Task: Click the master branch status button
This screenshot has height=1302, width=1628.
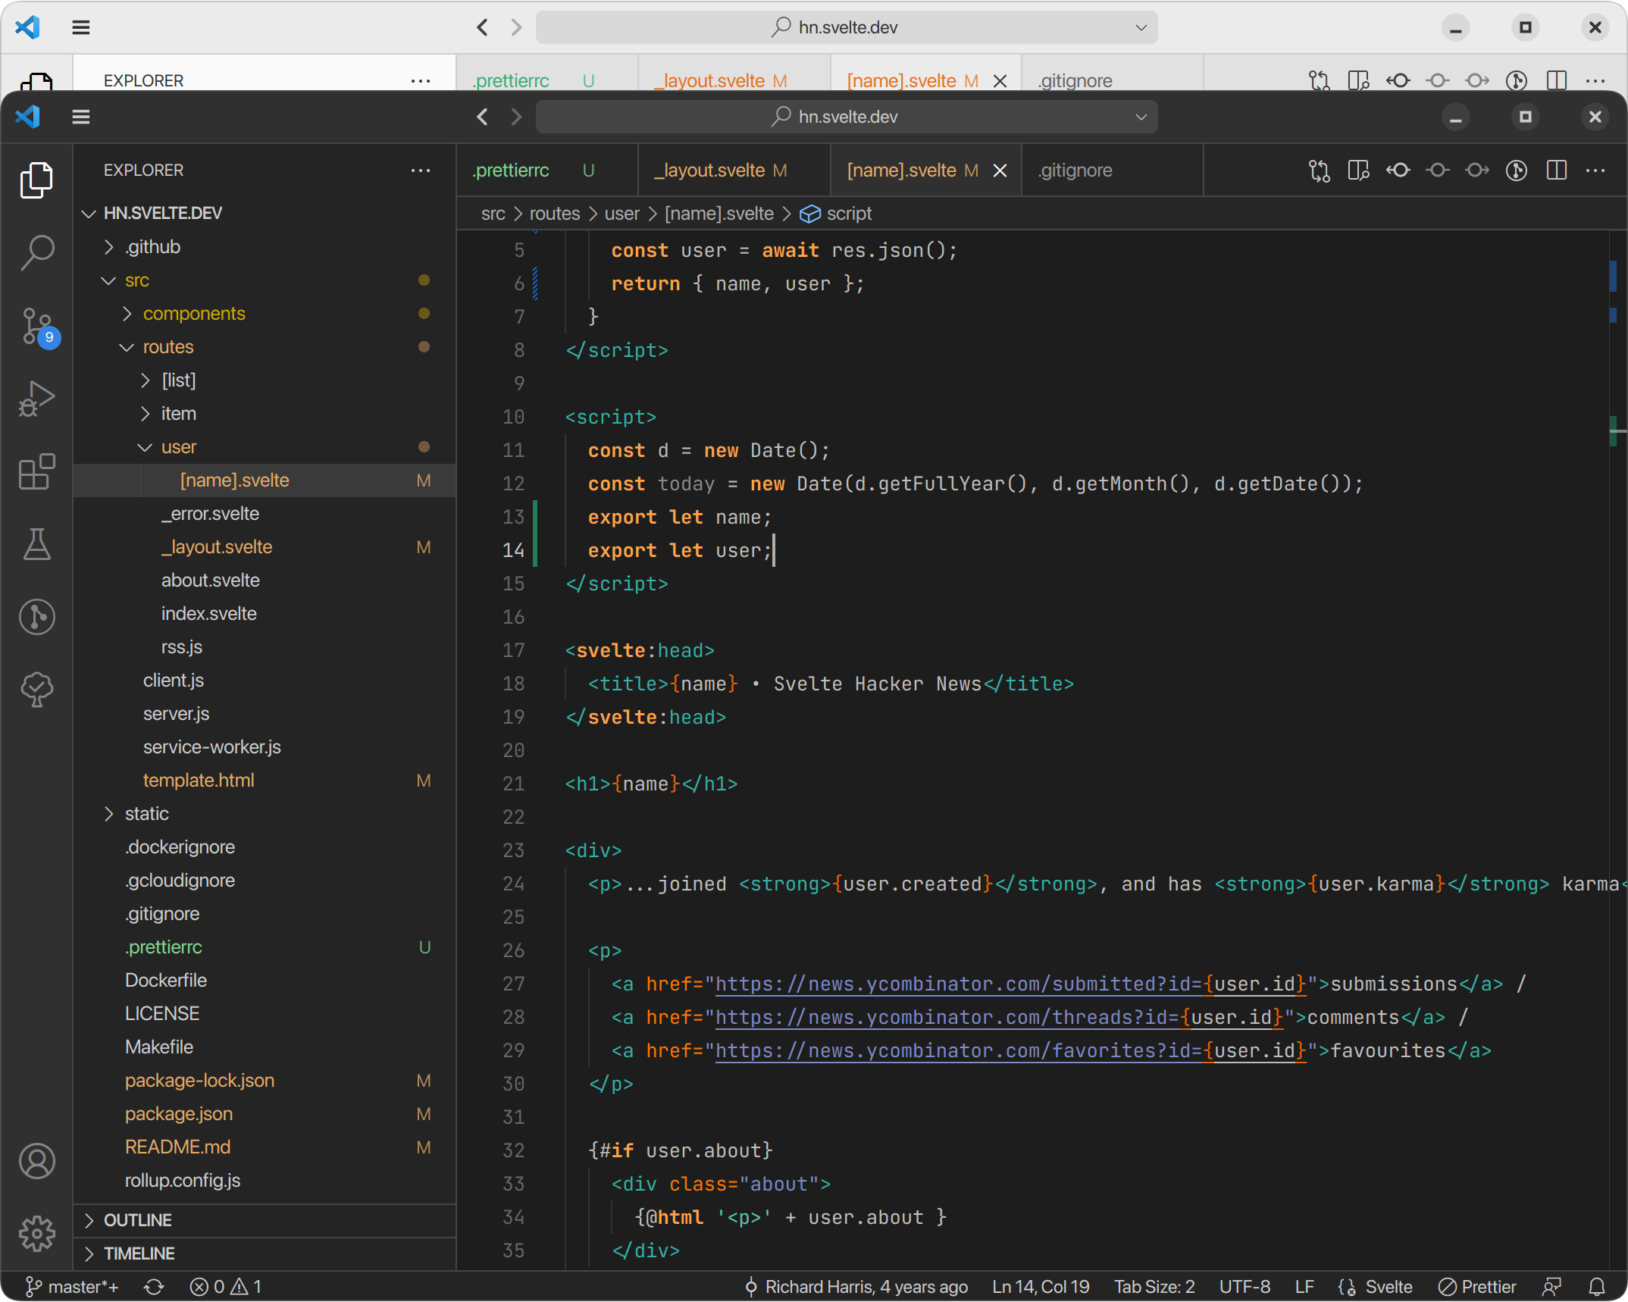Action: [72, 1287]
